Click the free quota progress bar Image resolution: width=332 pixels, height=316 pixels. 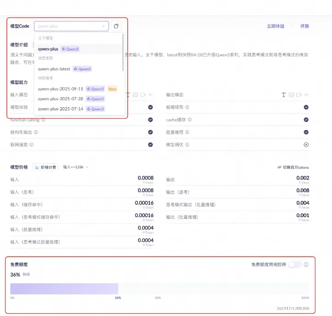160,289
